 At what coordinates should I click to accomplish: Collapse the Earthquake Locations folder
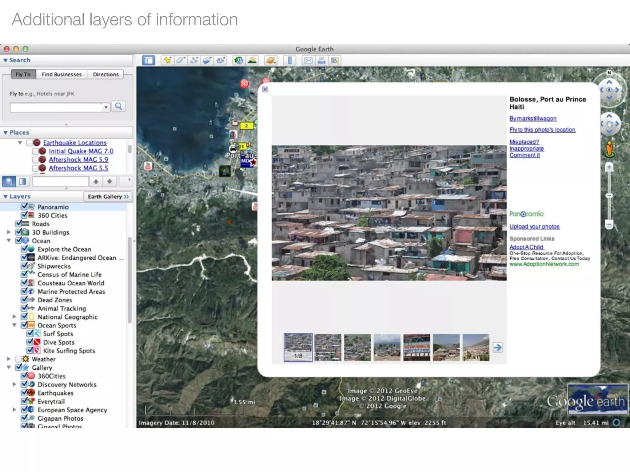pos(20,143)
